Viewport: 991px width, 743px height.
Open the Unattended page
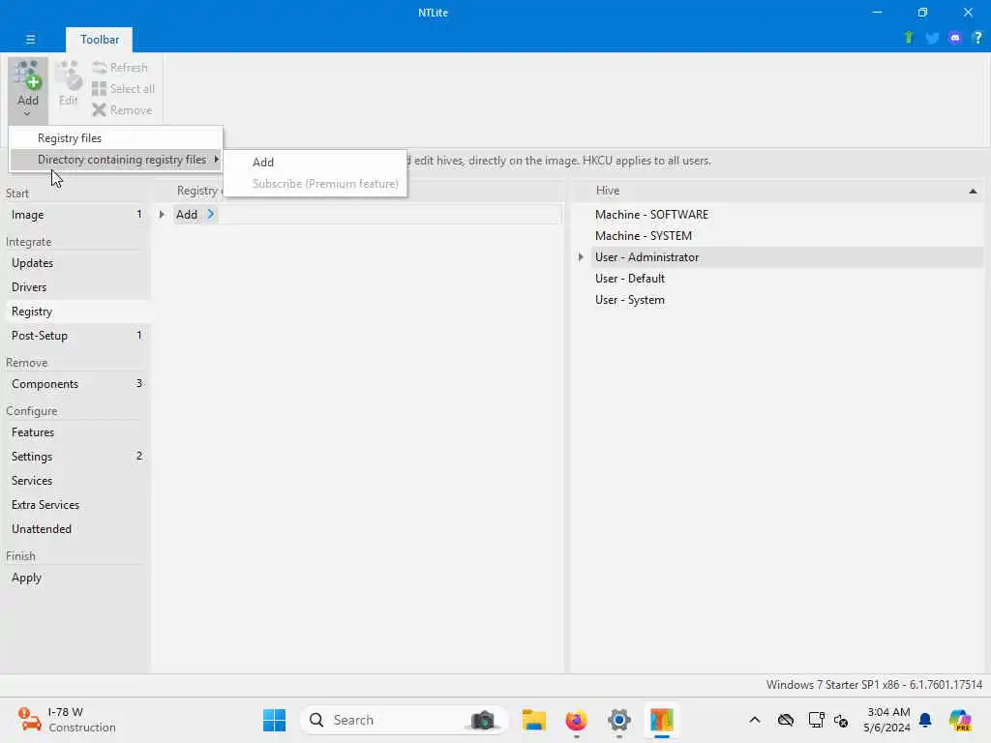point(75,528)
